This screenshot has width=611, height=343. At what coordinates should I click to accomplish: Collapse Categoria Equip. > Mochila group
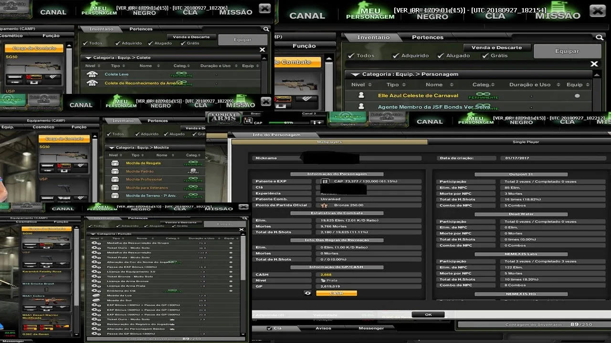tap(111, 148)
